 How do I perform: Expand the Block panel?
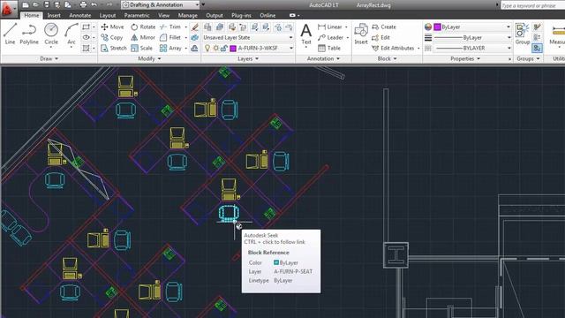[x=387, y=58]
